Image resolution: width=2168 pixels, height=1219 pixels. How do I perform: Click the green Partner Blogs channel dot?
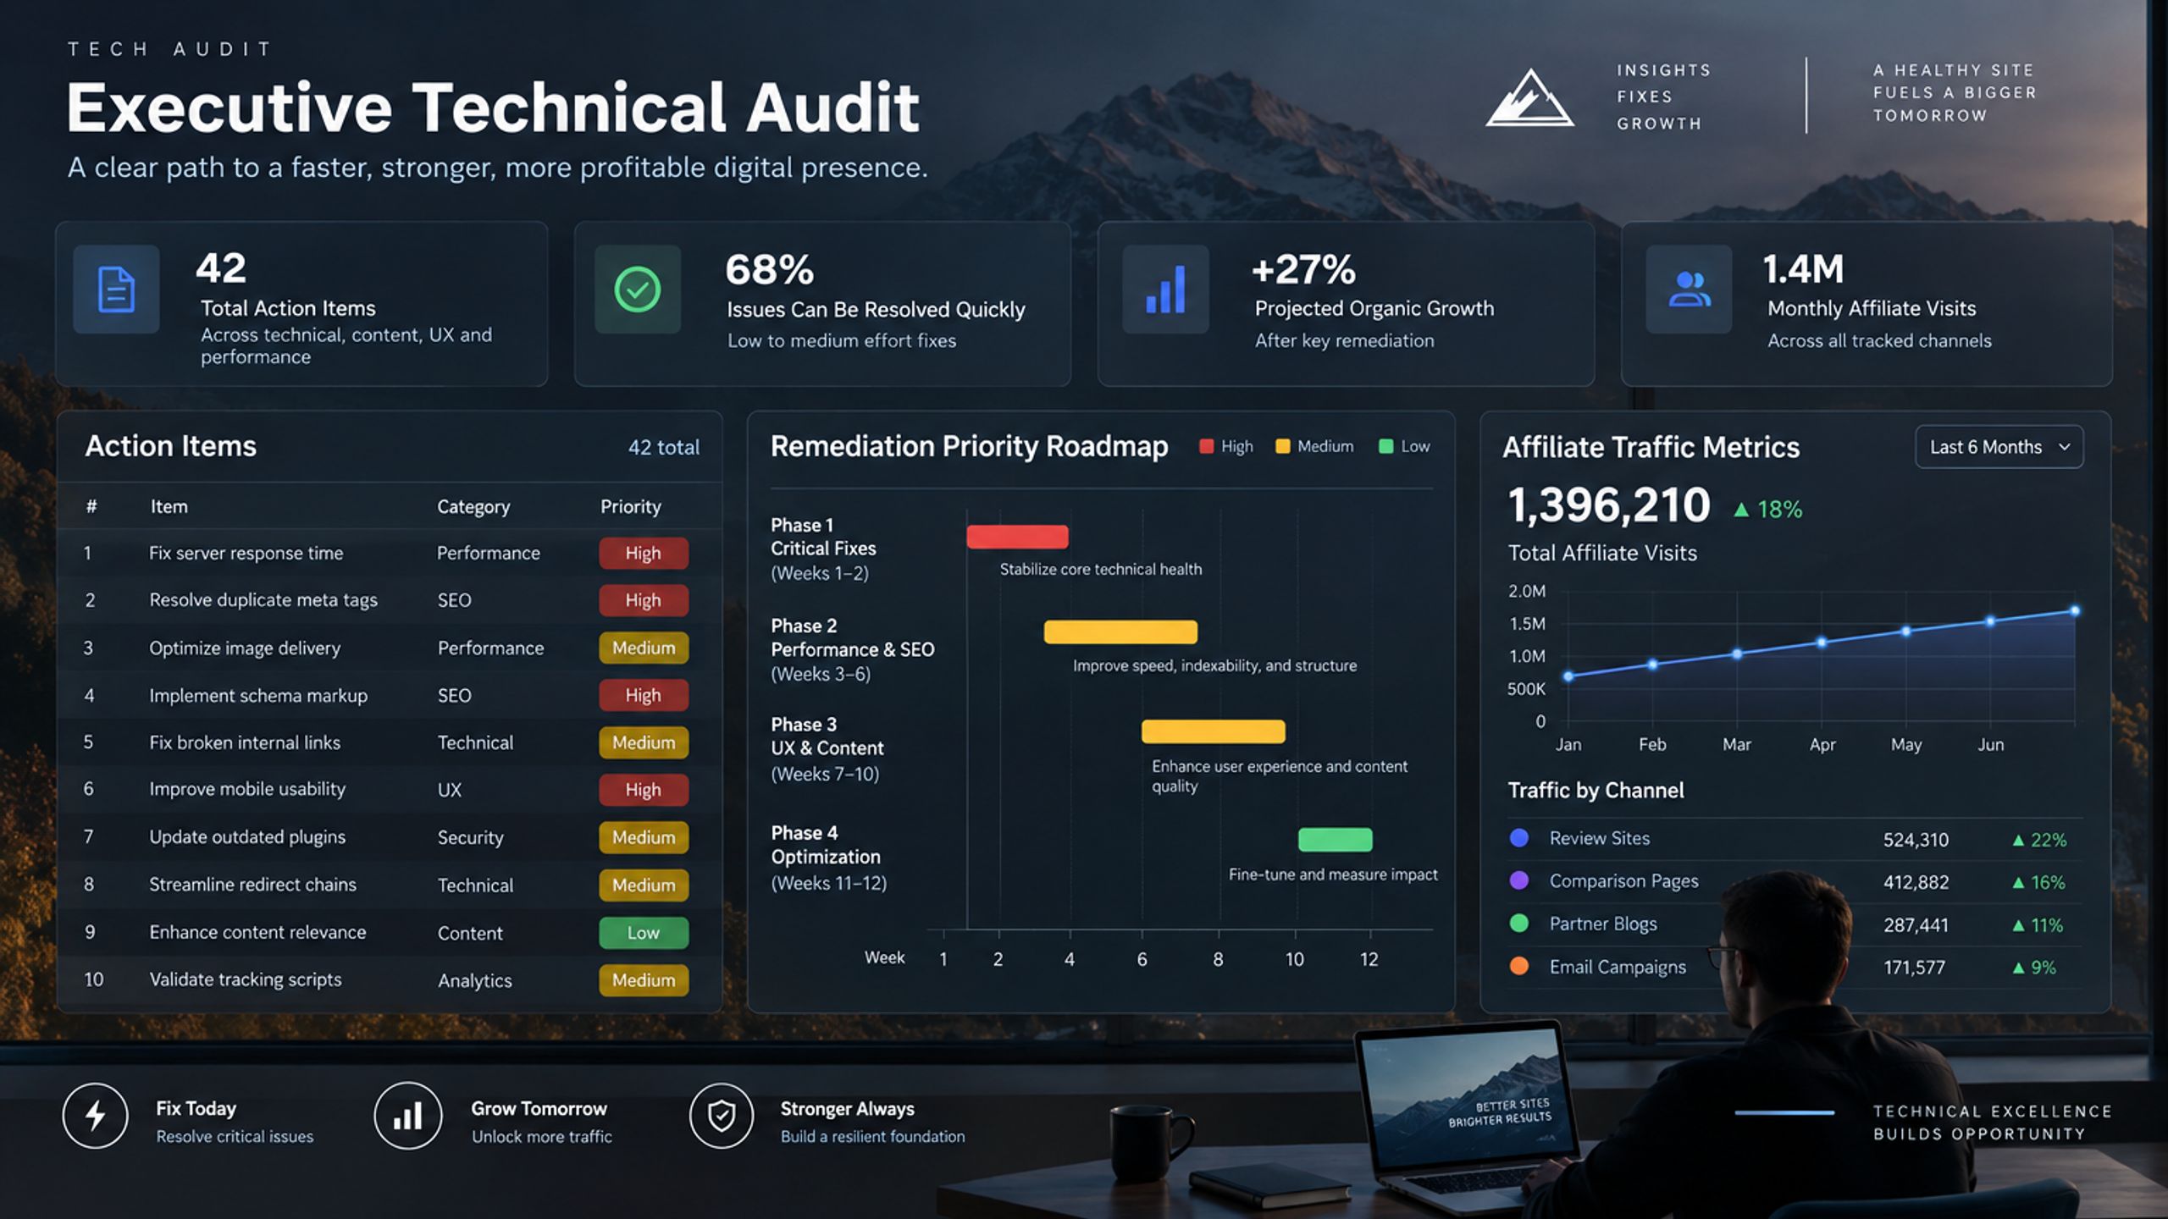click(1519, 924)
